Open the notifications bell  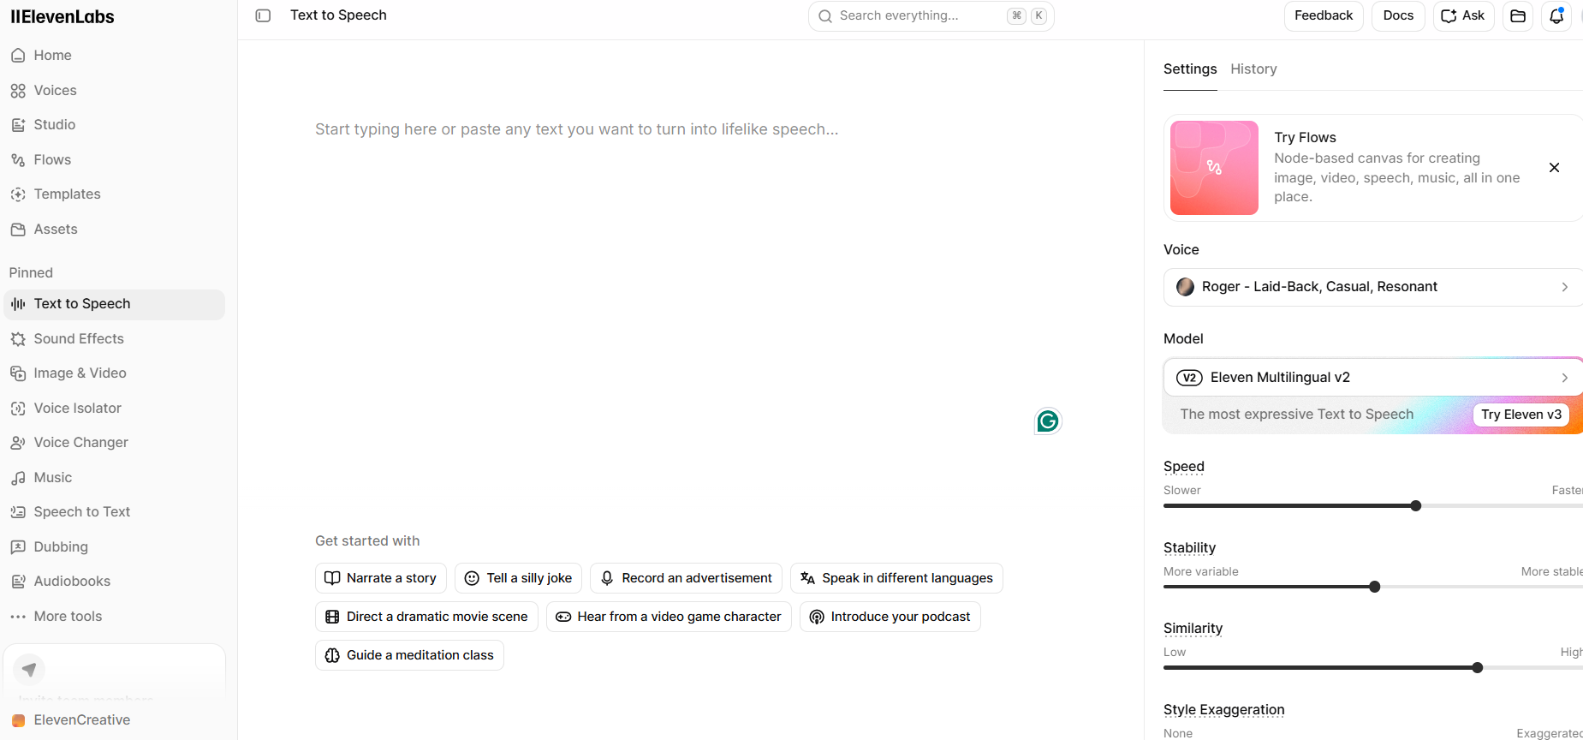1556,15
